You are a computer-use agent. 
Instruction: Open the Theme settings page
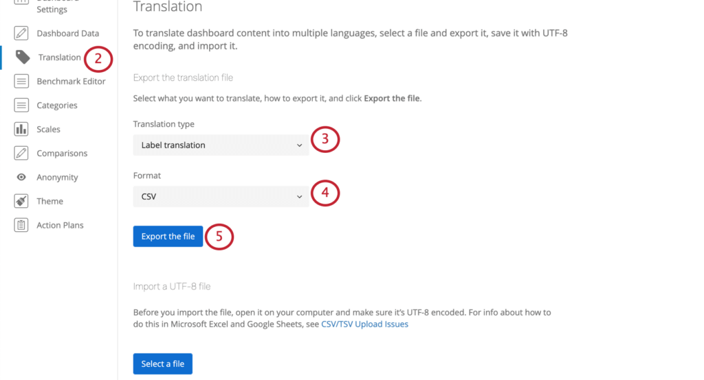[49, 201]
